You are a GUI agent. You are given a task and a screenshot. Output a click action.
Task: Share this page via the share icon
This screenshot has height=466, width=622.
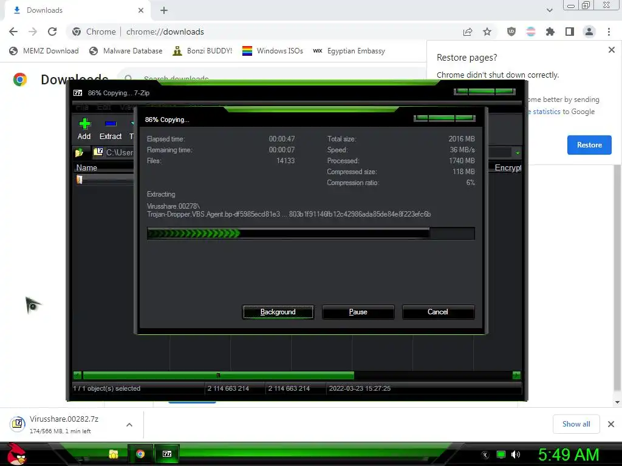tap(468, 32)
